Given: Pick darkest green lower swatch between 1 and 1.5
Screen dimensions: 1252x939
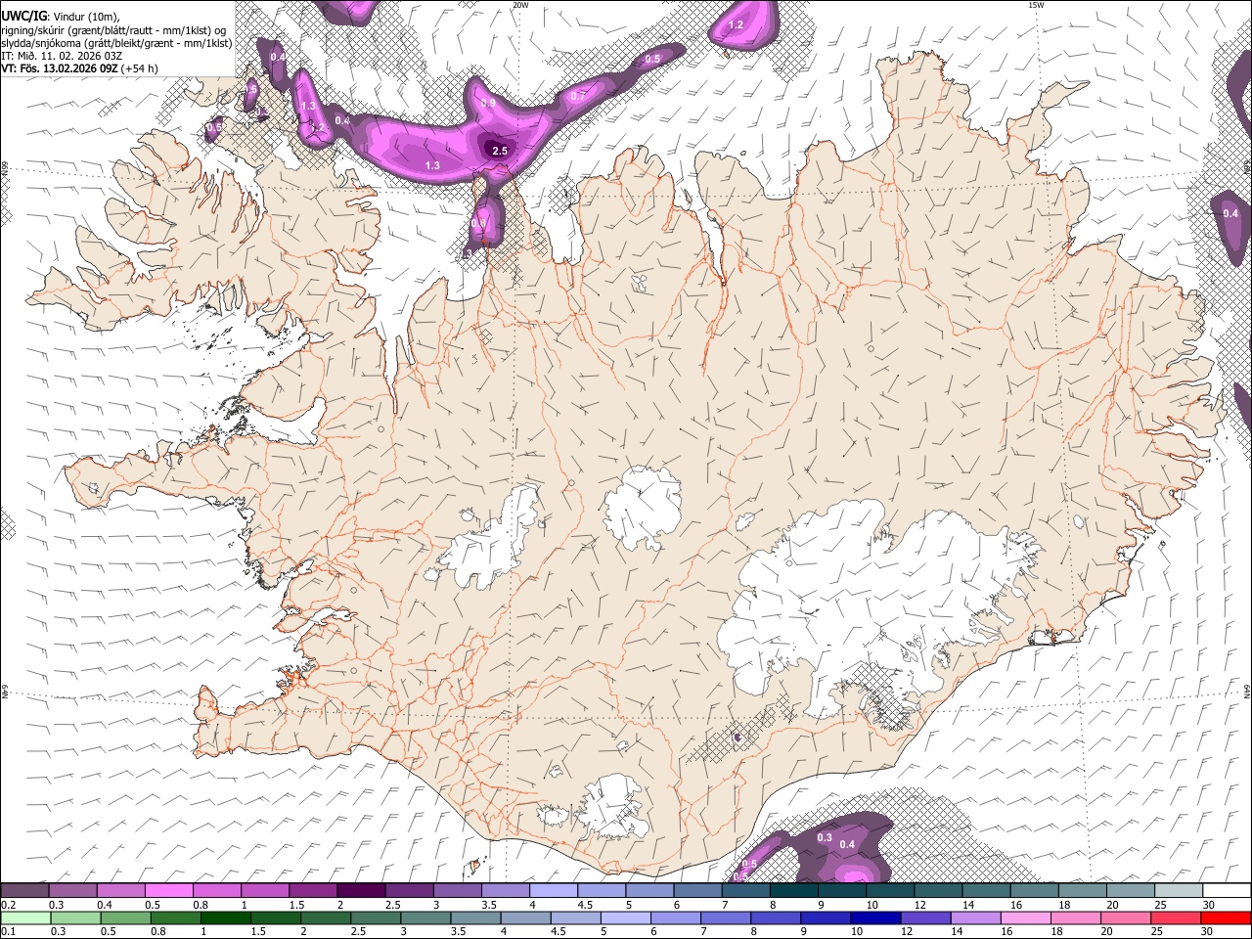Looking at the screenshot, I should pos(225,917).
